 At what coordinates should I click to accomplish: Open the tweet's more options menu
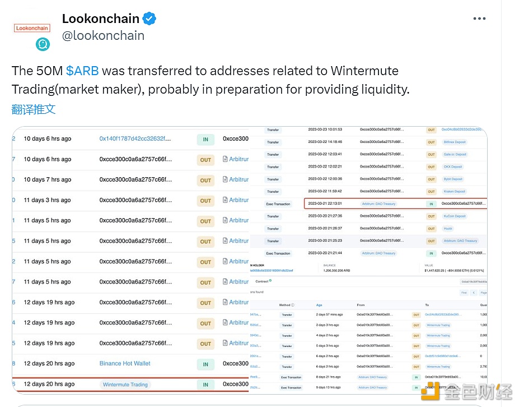pos(479,18)
